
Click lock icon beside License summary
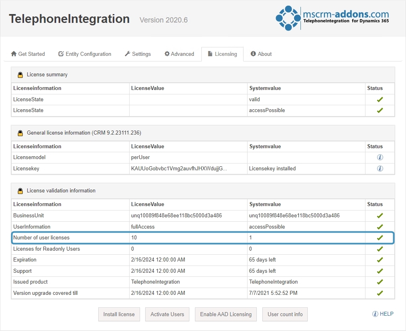click(20, 75)
